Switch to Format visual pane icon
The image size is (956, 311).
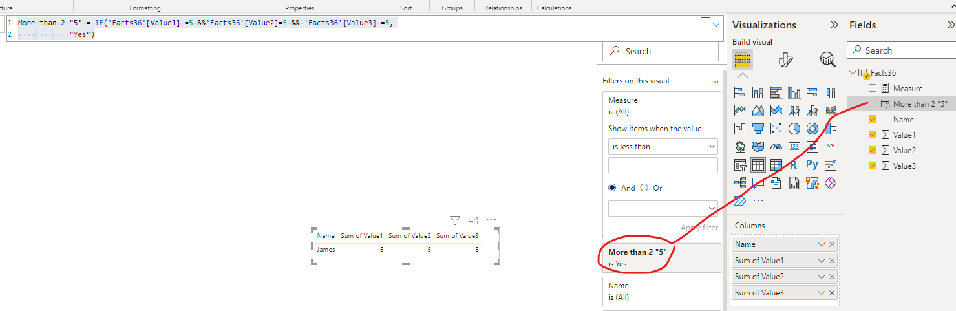coord(785,60)
